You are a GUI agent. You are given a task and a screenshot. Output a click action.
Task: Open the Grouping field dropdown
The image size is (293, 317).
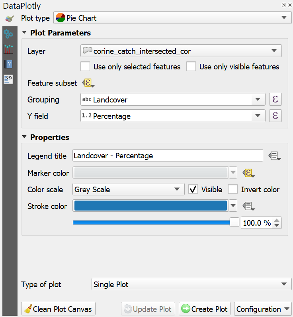pyautogui.click(x=173, y=99)
